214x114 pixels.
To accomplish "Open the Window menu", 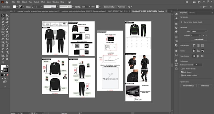I will [x=56, y=2].
